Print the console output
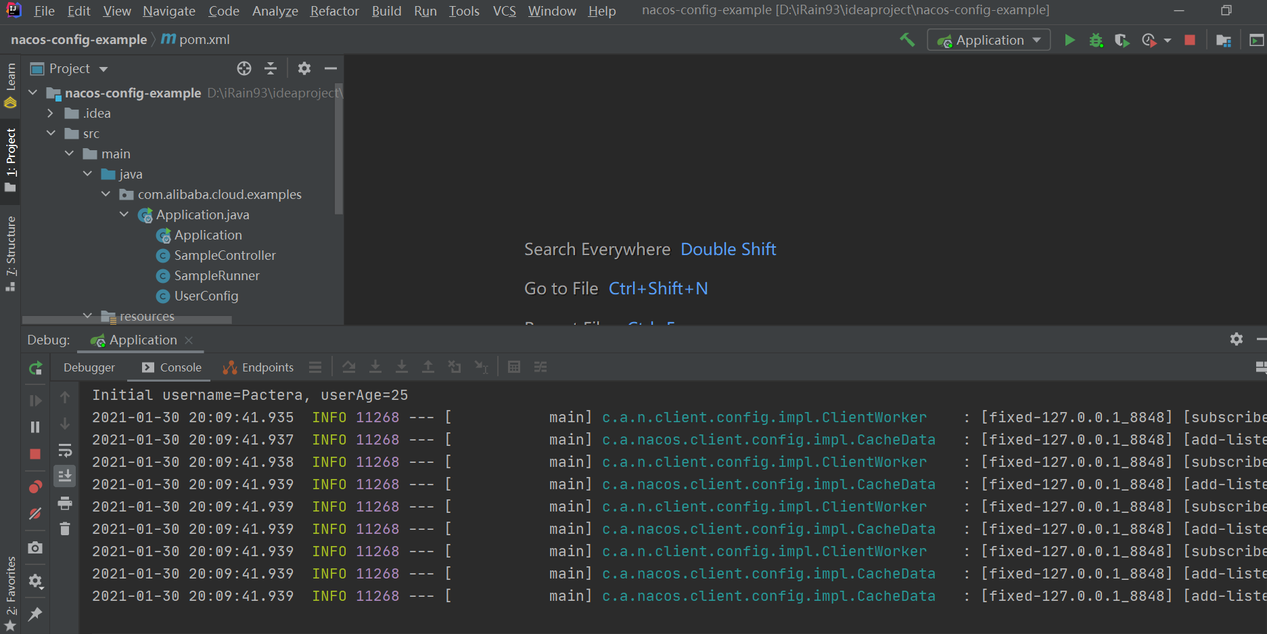The height and width of the screenshot is (634, 1267). coord(65,503)
